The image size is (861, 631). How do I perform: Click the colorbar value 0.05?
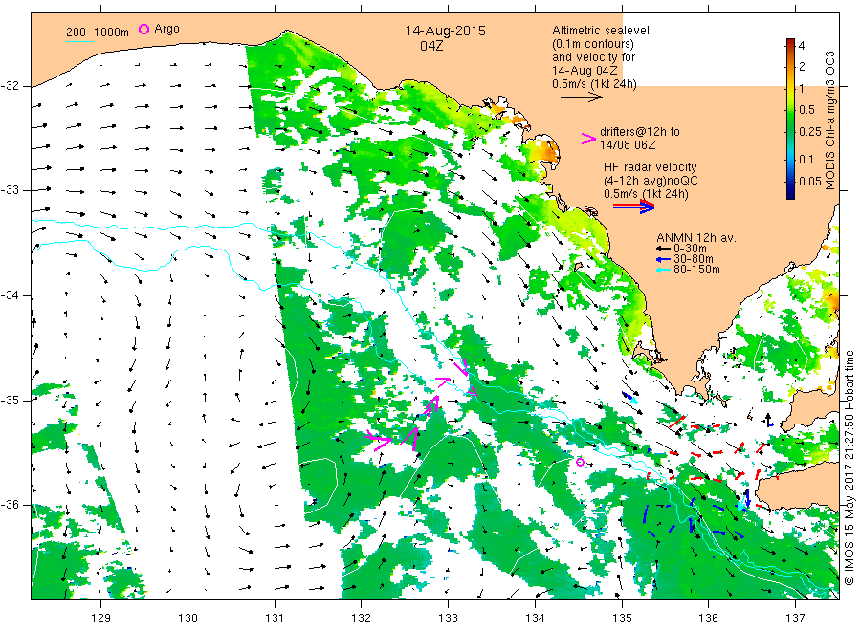coord(809,181)
